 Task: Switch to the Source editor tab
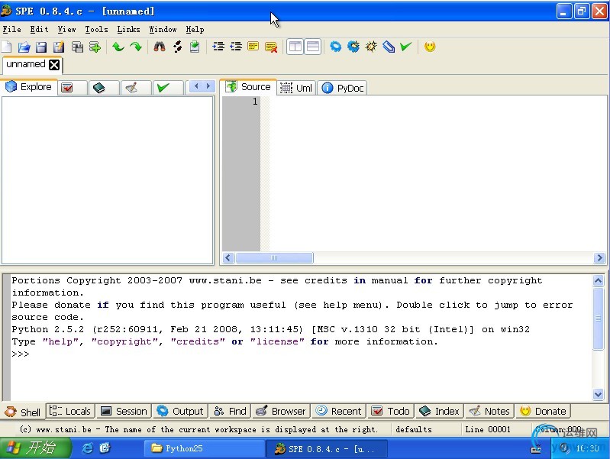click(x=249, y=87)
